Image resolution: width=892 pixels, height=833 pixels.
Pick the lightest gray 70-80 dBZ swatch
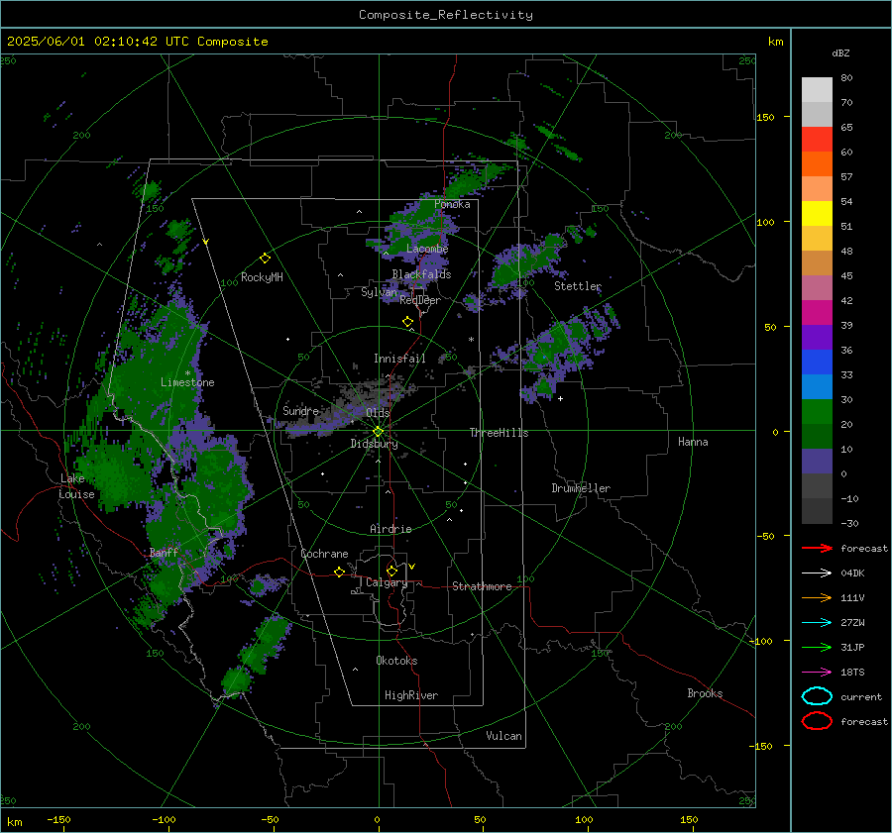point(817,90)
